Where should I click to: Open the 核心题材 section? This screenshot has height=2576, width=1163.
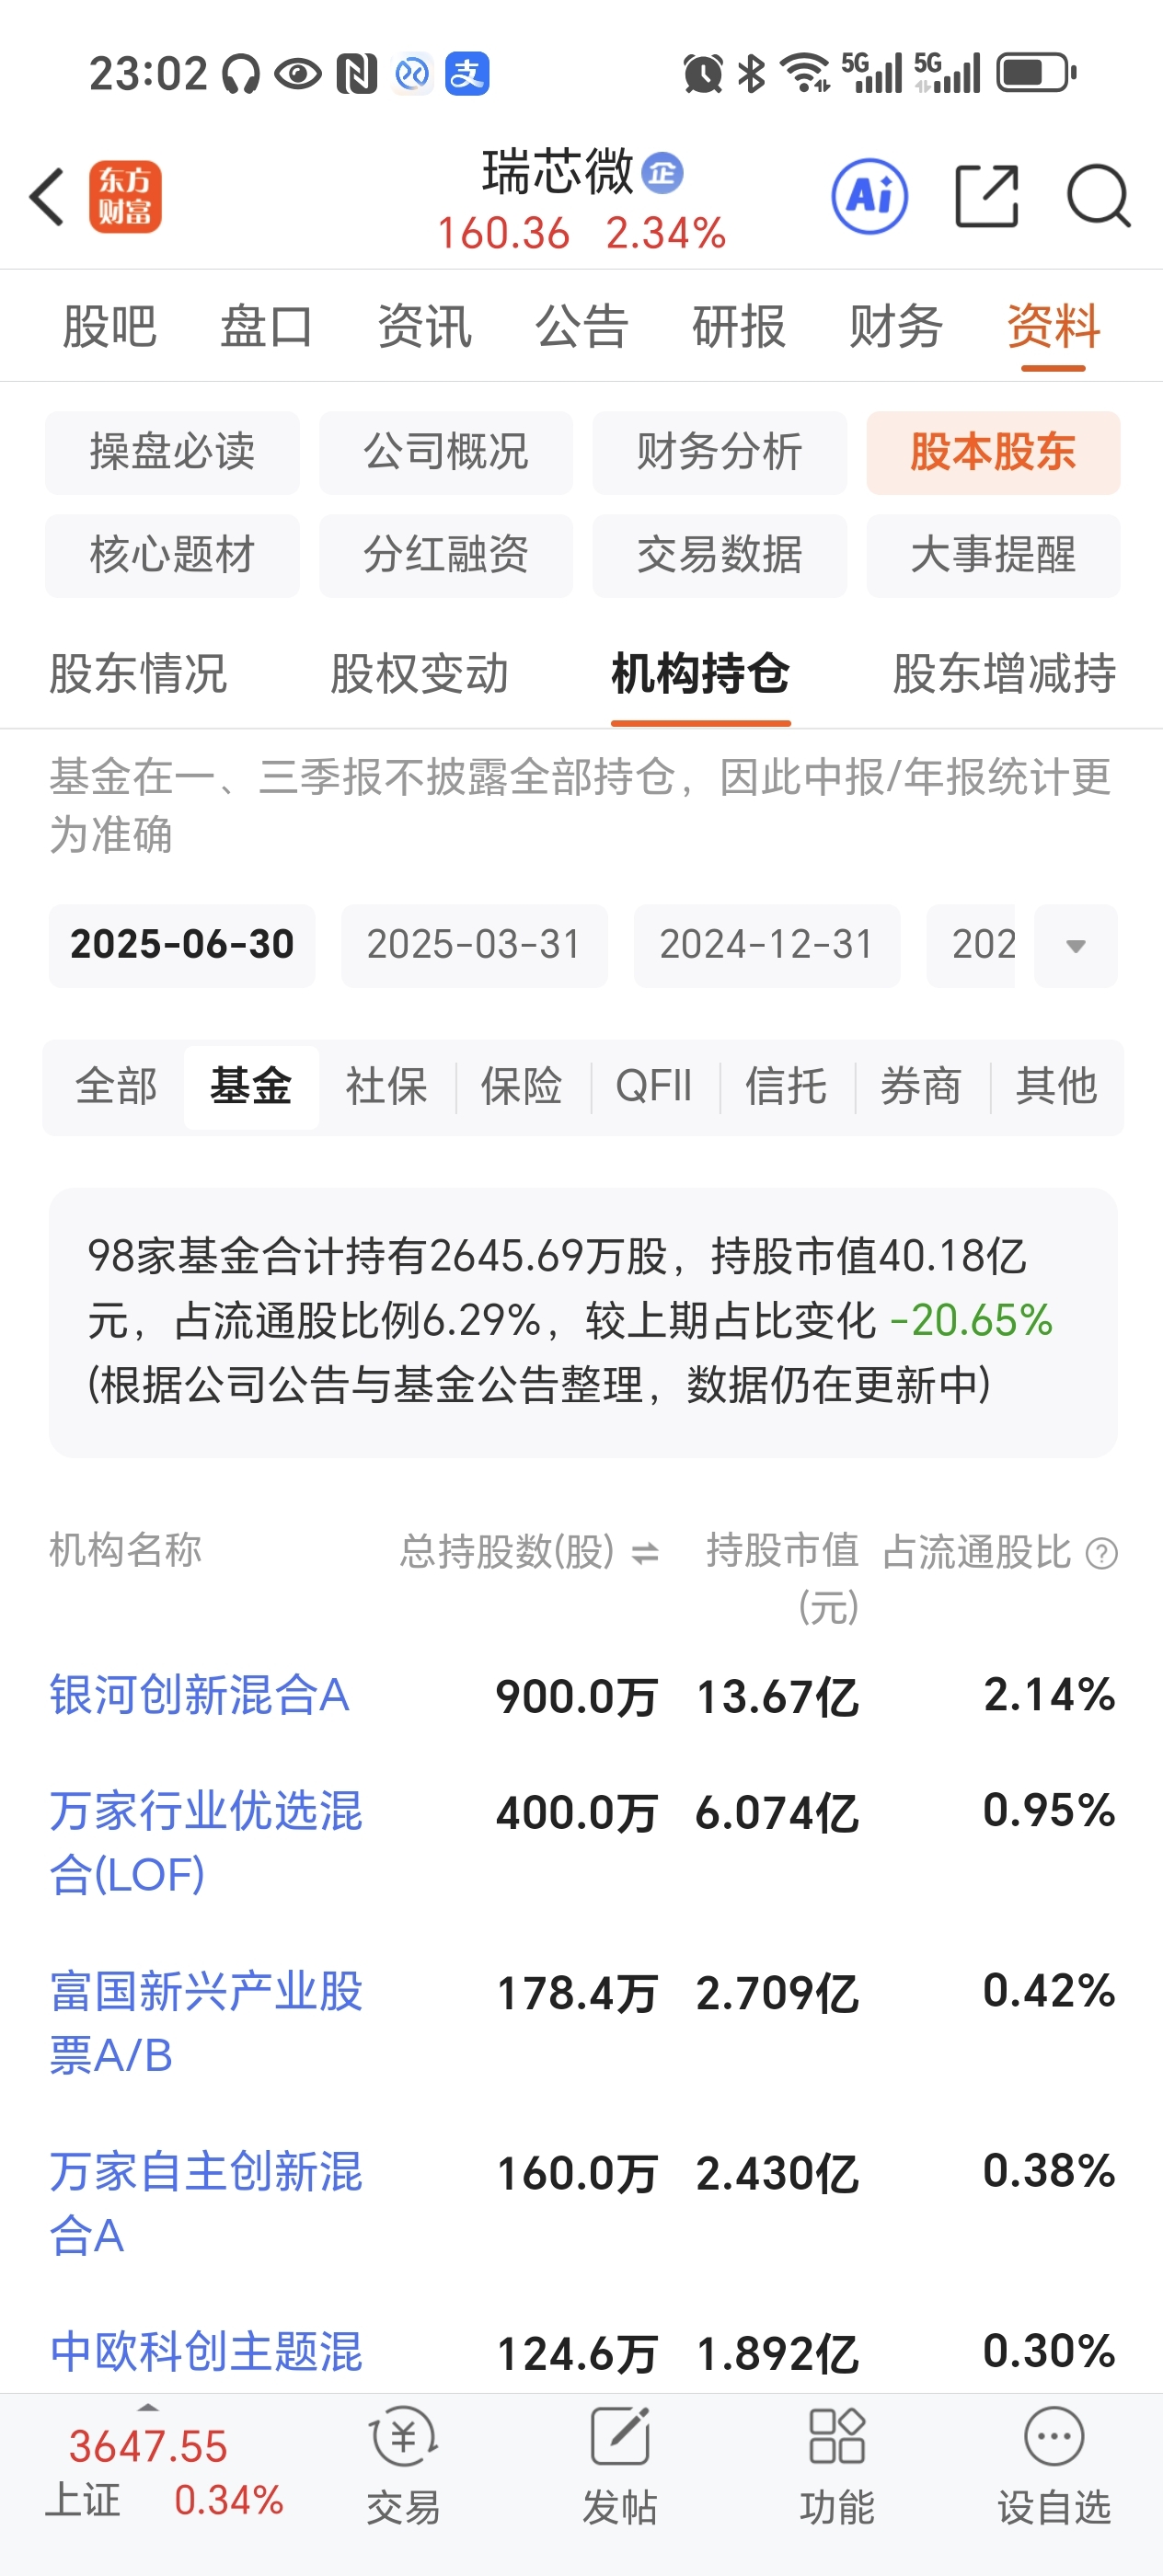point(172,555)
